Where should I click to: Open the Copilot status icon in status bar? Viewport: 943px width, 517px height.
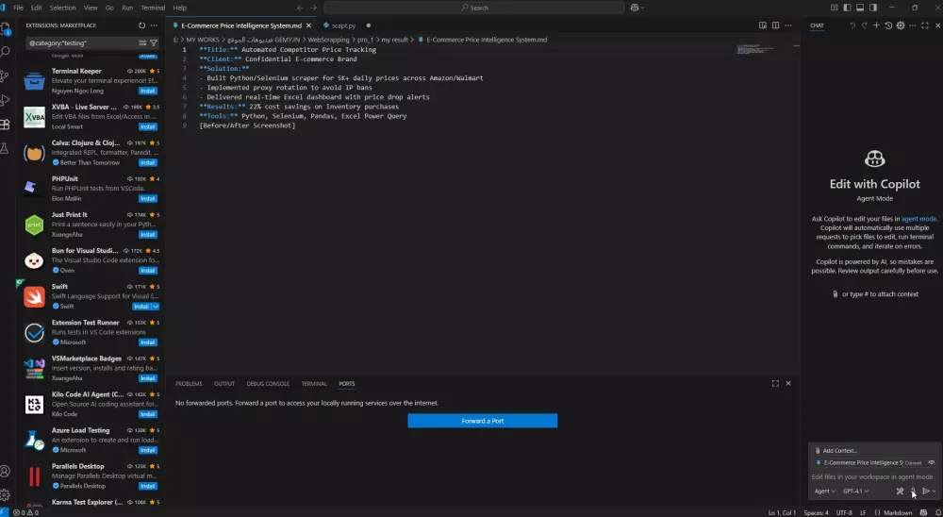(924, 513)
